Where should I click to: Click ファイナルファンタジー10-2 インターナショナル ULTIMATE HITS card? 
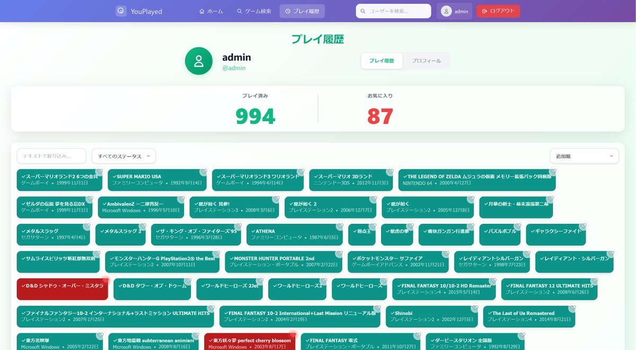[x=115, y=317]
